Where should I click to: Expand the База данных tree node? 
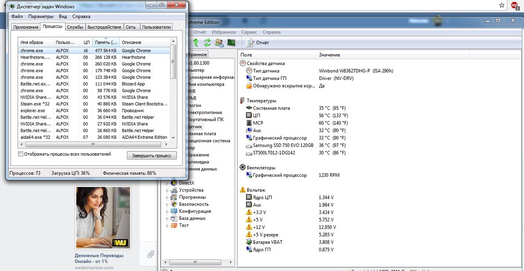[168, 219]
